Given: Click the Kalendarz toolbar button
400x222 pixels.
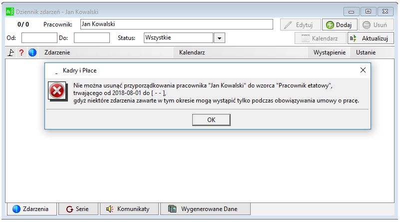Looking at the screenshot, I should pyautogui.click(x=321, y=38).
